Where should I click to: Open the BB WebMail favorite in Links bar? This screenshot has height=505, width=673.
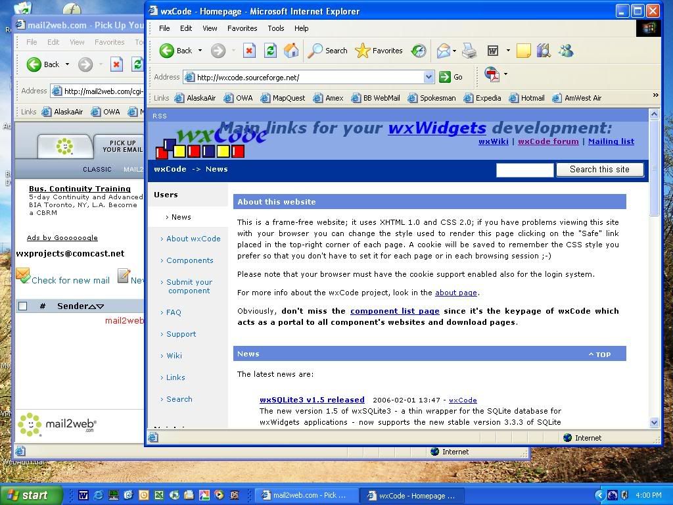point(375,98)
